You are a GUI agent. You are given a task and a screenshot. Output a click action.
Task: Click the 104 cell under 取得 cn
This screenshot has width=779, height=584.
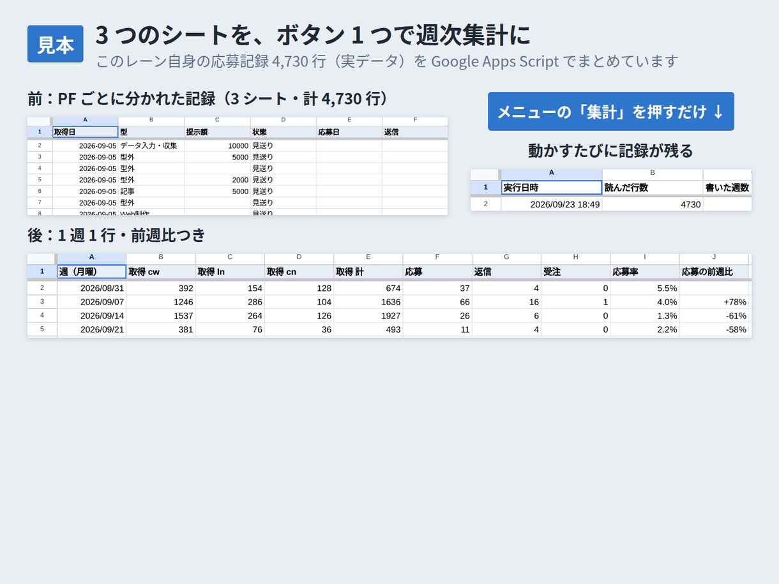point(299,302)
